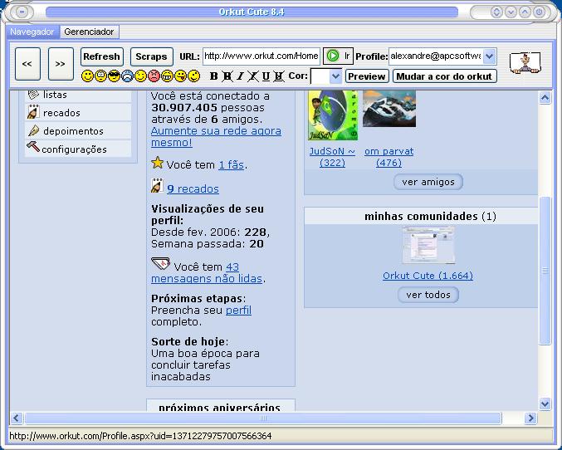Click the ver todos button

(428, 295)
